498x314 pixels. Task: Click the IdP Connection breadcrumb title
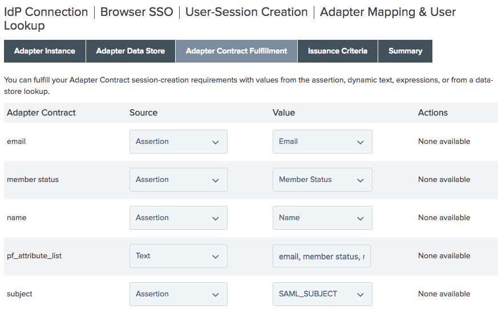pos(46,12)
